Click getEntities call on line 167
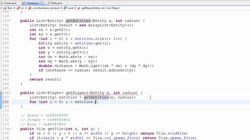The width and height of the screenshot is (250, 140). click(96, 97)
